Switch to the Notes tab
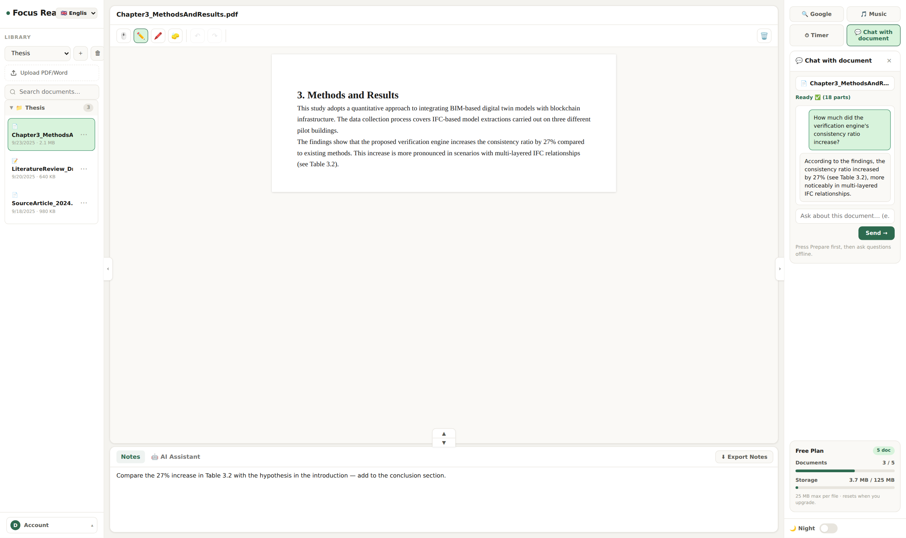This screenshot has height=538, width=906. [131, 457]
